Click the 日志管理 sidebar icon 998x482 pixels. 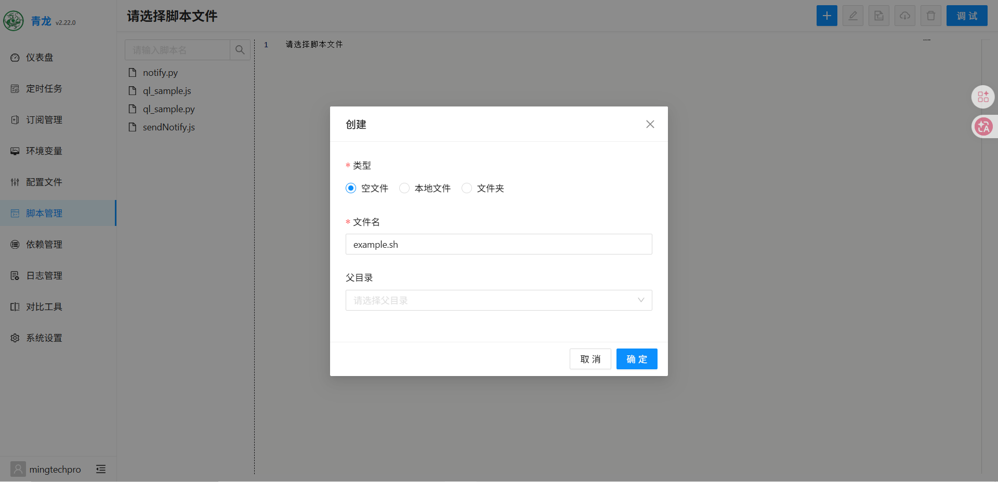pyautogui.click(x=15, y=276)
